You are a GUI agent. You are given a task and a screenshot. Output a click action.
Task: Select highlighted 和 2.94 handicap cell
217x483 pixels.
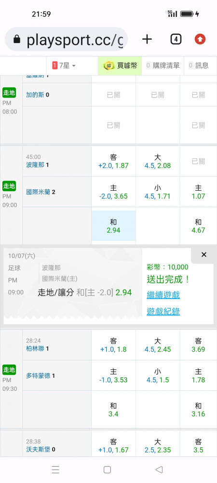click(113, 226)
